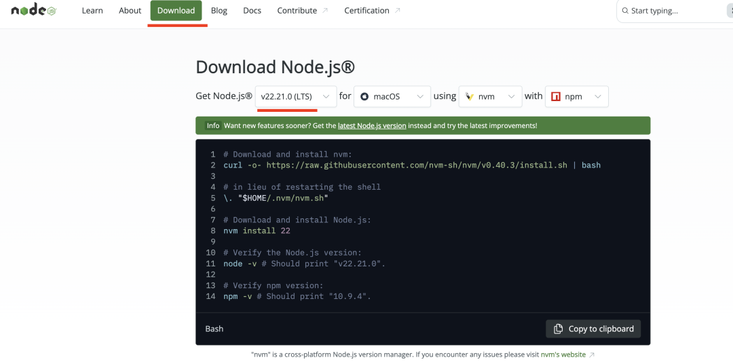
Task: Open the Learn page
Action: [x=92, y=11]
